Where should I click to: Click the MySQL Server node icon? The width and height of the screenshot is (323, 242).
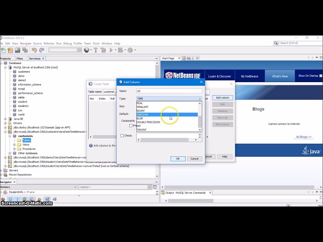10,67
